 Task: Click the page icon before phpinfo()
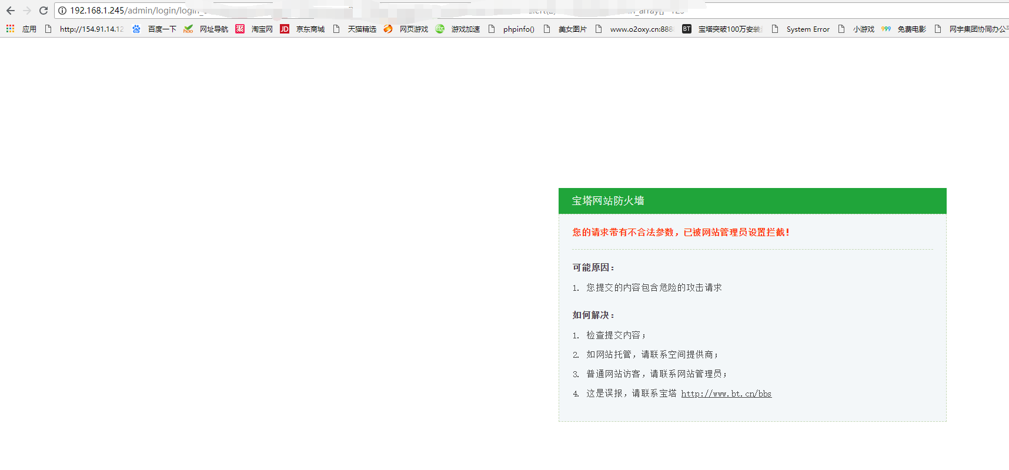coord(492,29)
